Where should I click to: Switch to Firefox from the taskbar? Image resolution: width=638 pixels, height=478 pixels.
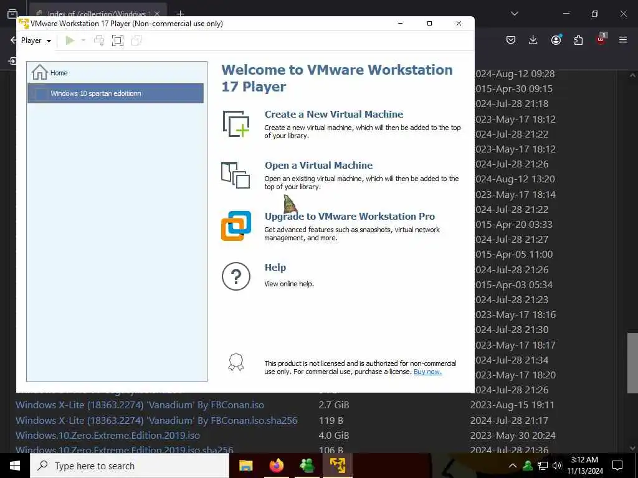click(277, 466)
